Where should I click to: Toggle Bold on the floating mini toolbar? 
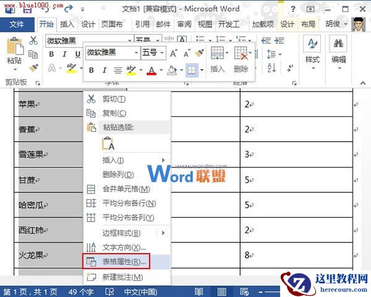(x=92, y=70)
